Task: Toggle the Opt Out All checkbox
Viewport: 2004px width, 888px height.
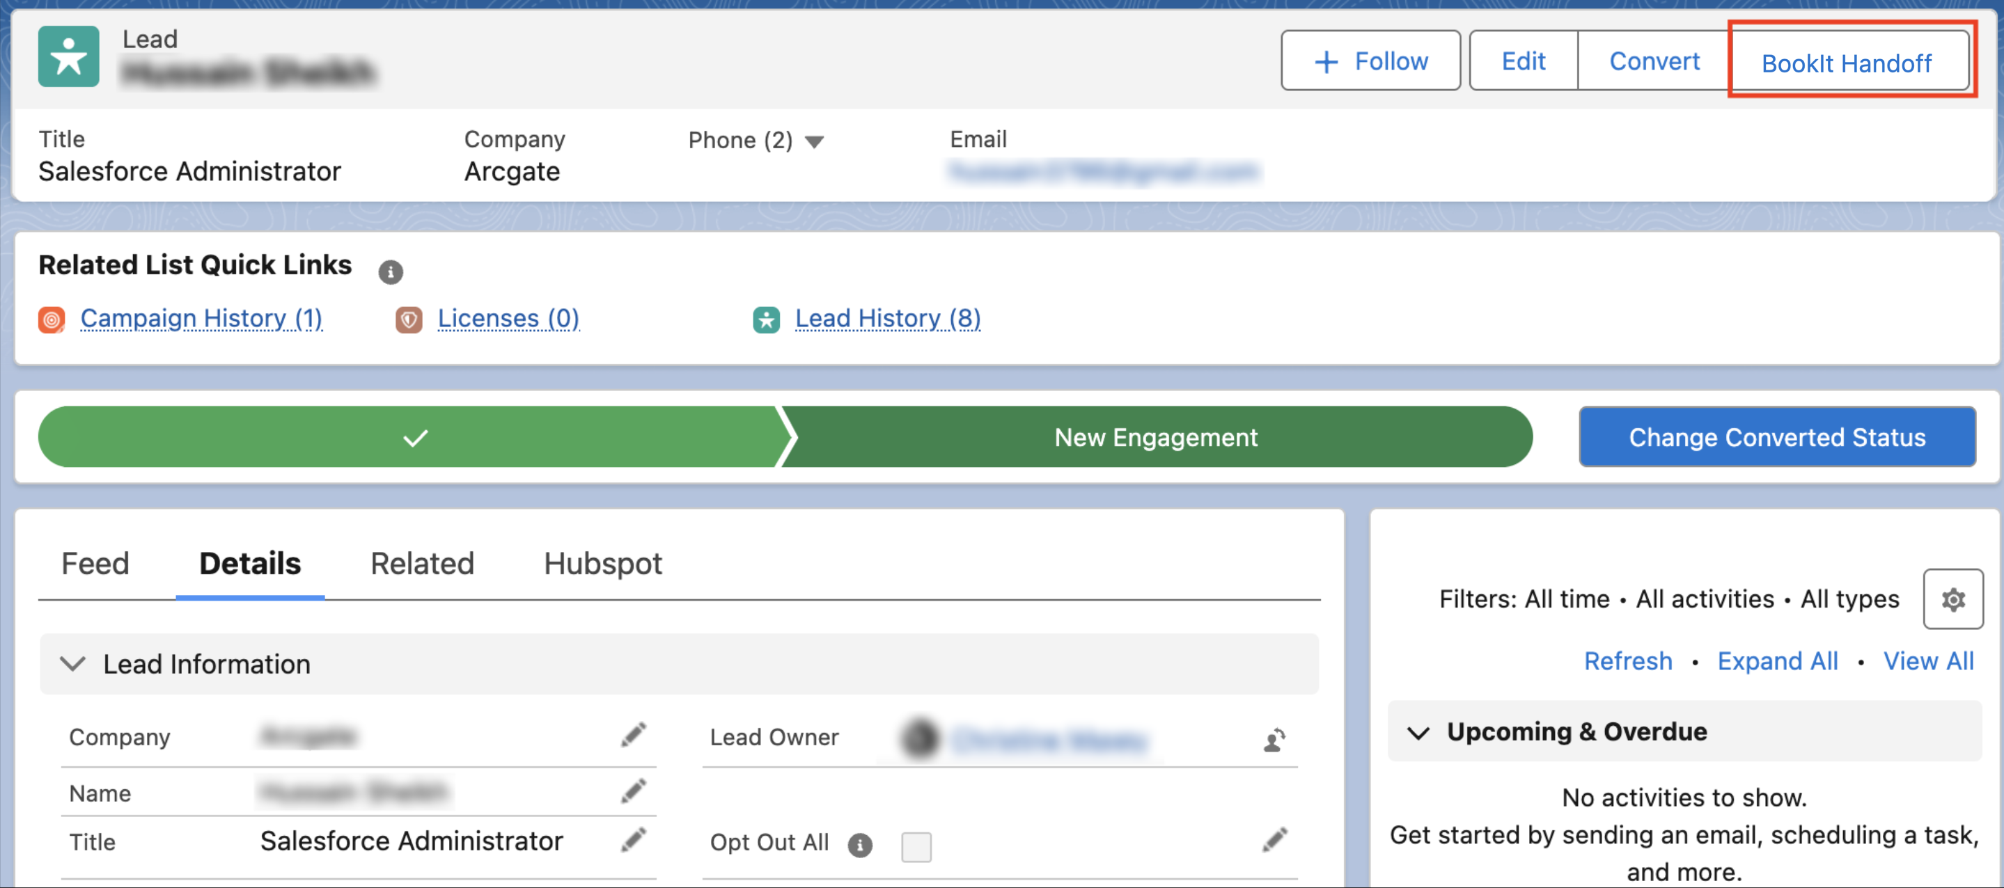Action: click(x=916, y=846)
